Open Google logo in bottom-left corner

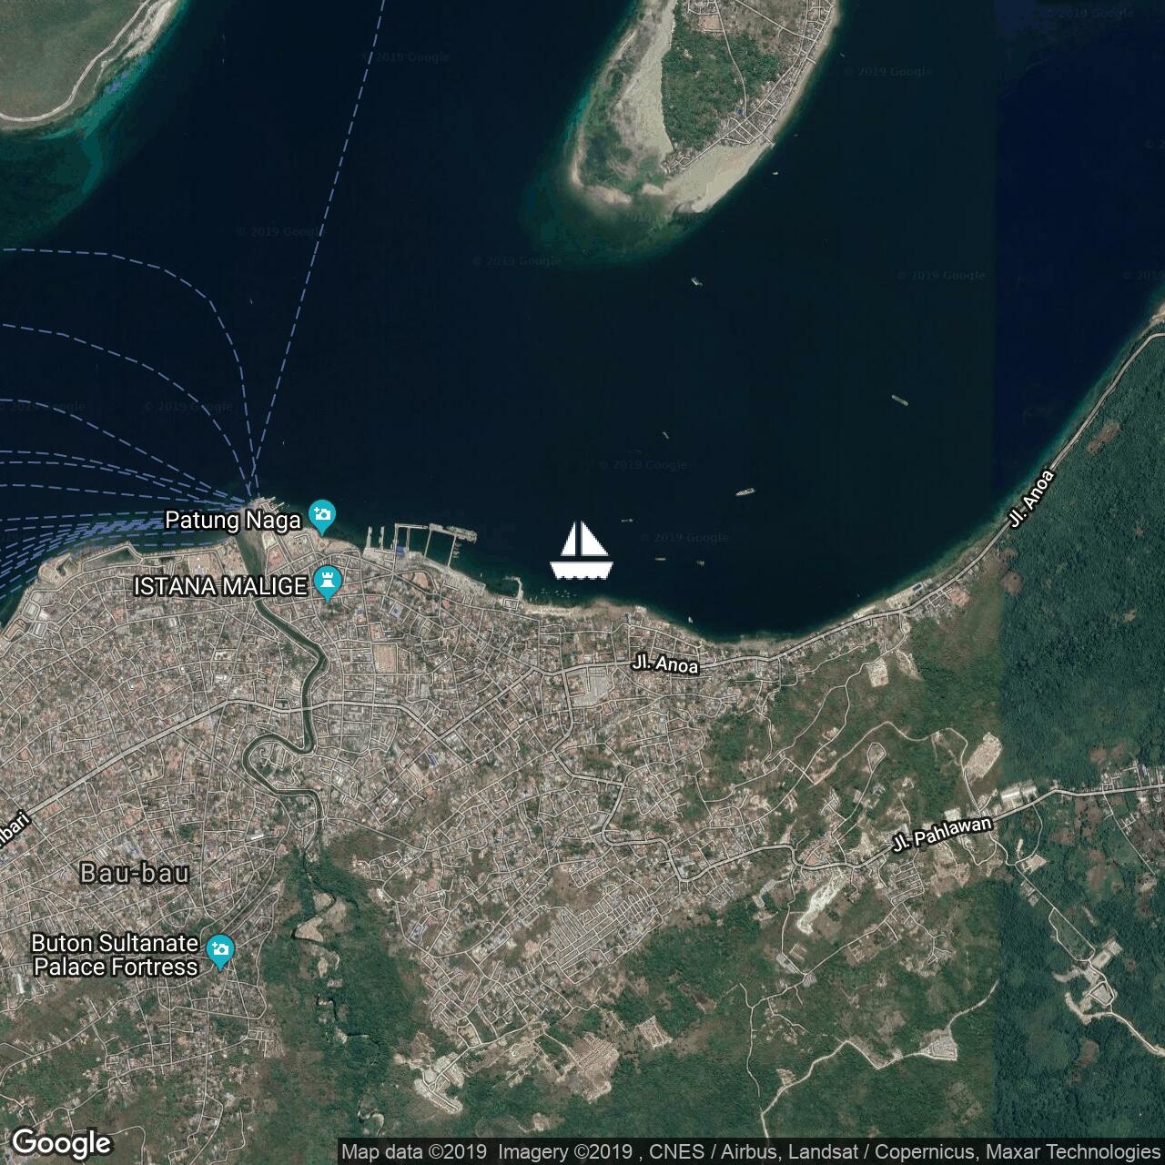(x=61, y=1143)
